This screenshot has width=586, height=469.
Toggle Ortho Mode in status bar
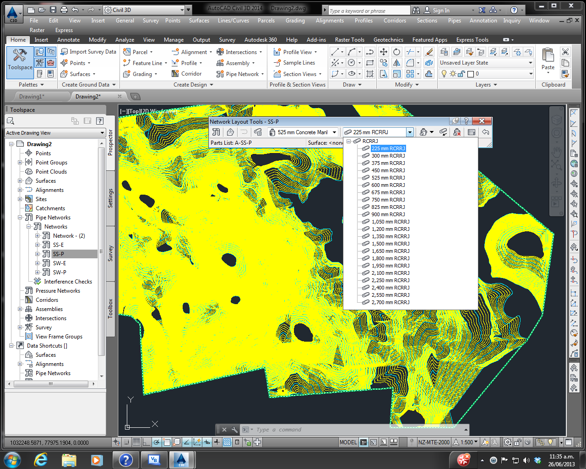click(146, 442)
